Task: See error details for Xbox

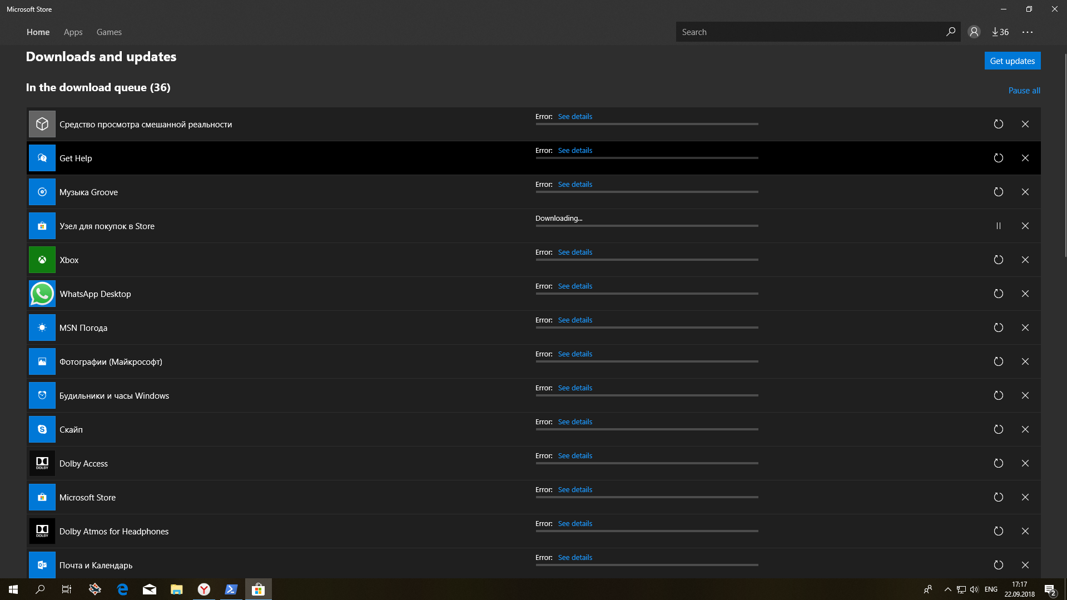Action: click(575, 252)
